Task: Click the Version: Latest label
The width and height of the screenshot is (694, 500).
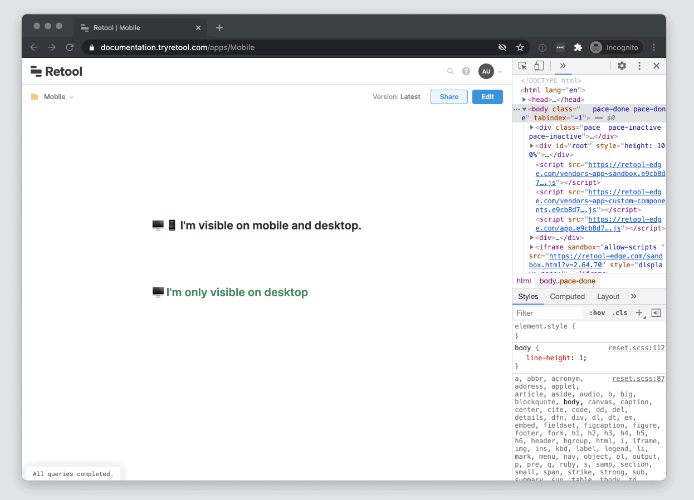Action: click(397, 97)
